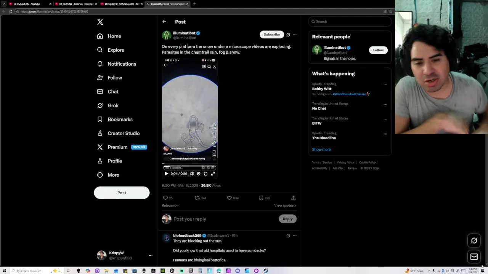Reload the page with refresh icon

[11, 11]
